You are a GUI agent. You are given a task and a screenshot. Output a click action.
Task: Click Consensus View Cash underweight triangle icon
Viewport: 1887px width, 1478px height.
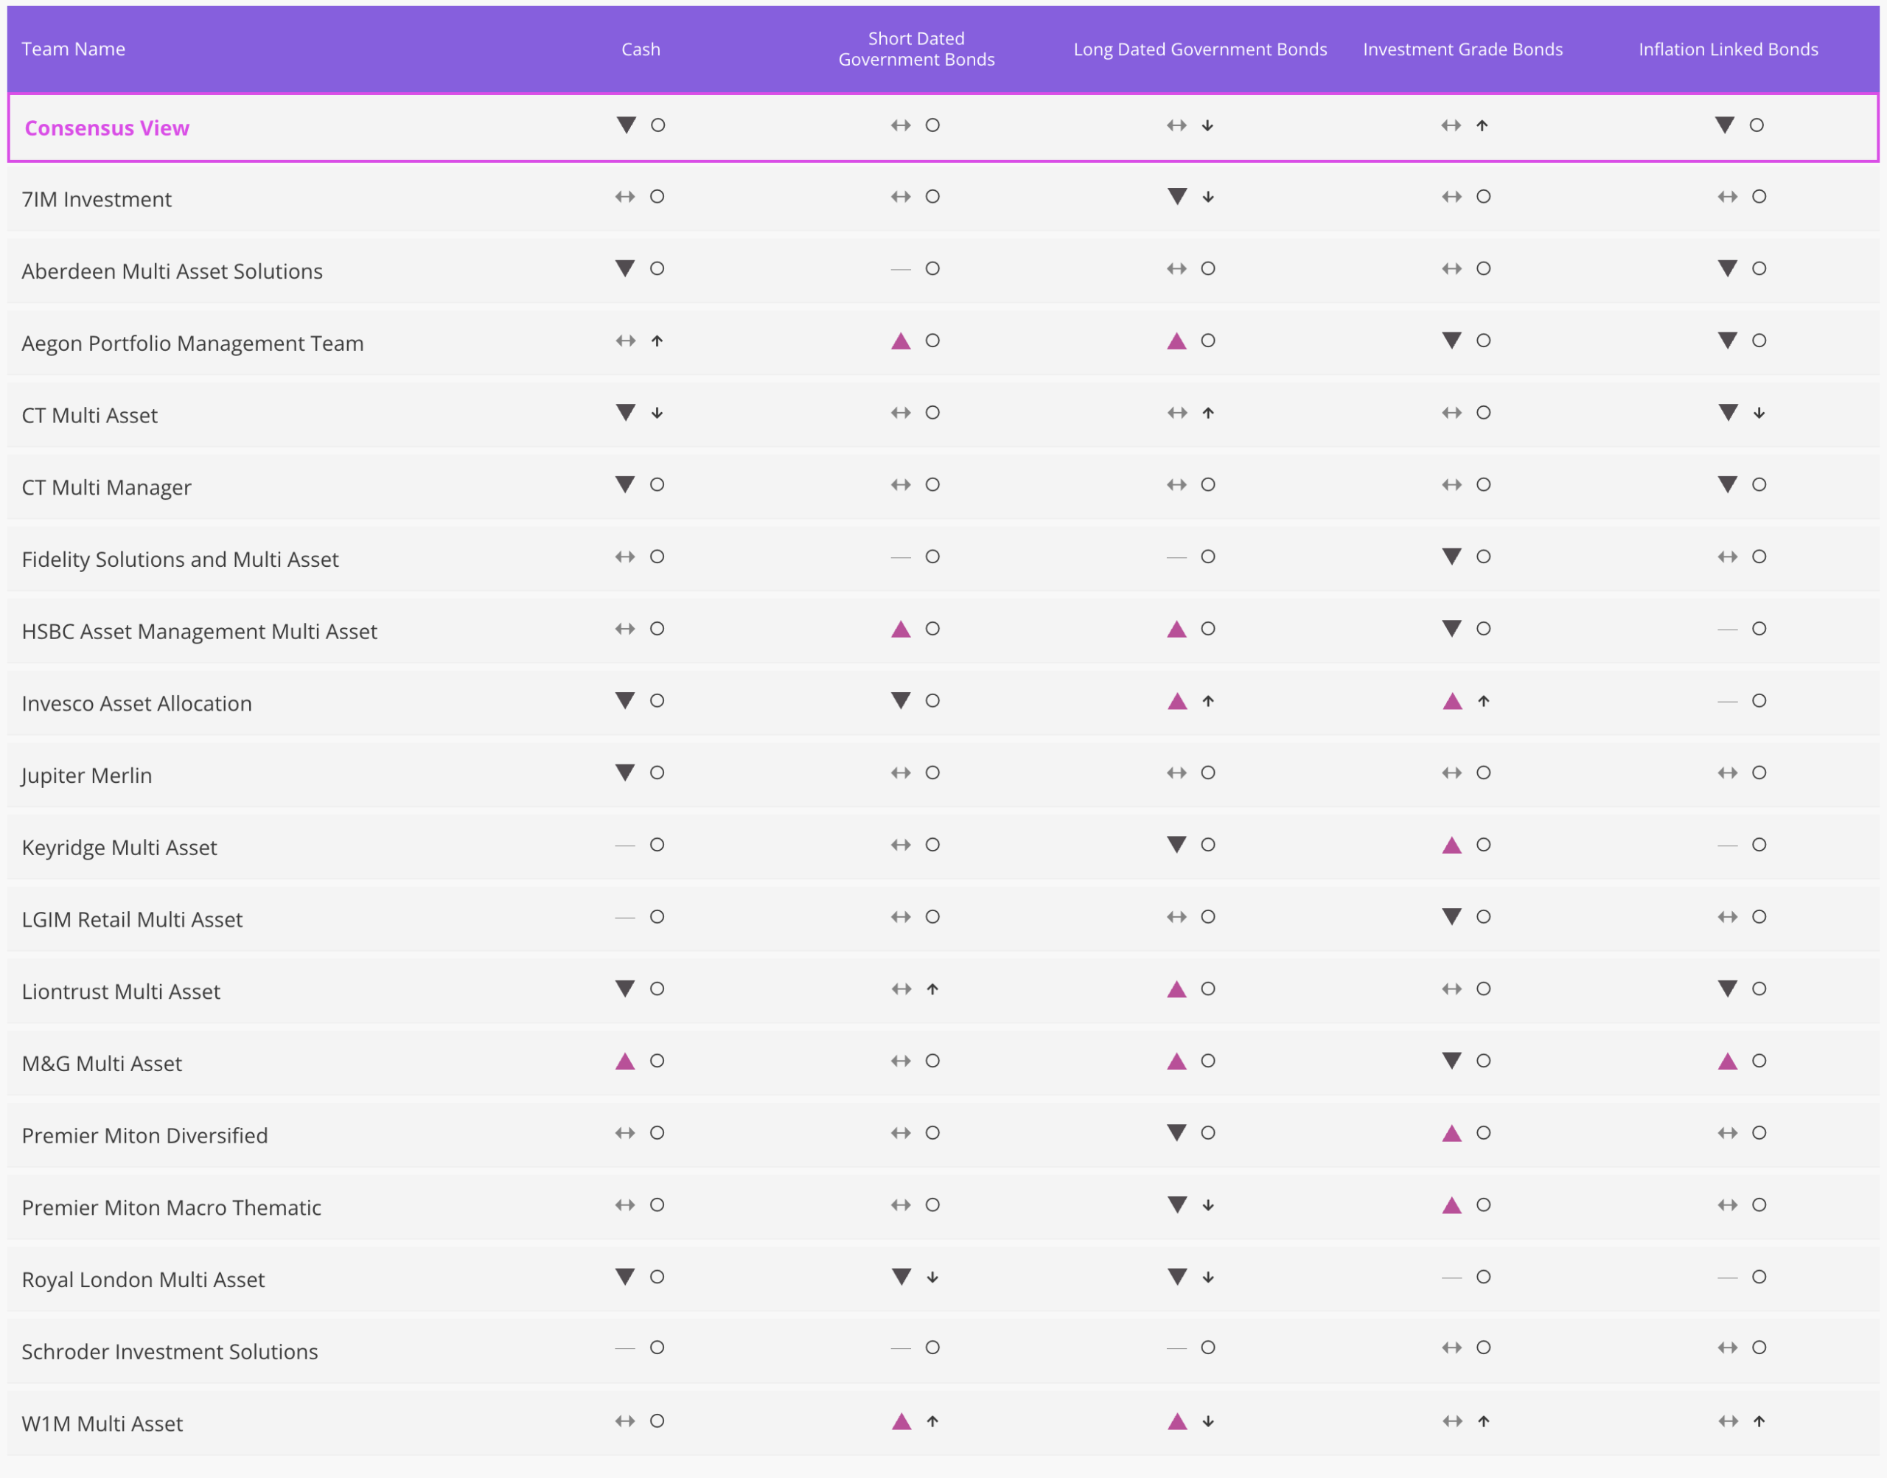(x=627, y=125)
